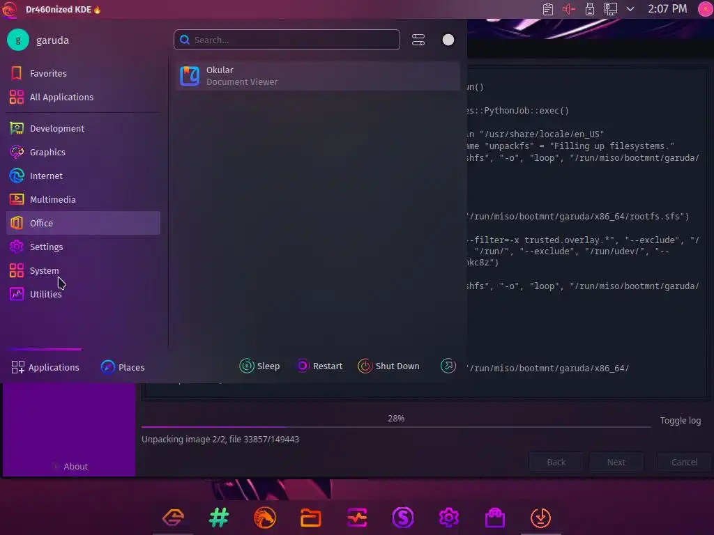Switch to the Applications tab
This screenshot has width=714, height=535.
(x=45, y=367)
